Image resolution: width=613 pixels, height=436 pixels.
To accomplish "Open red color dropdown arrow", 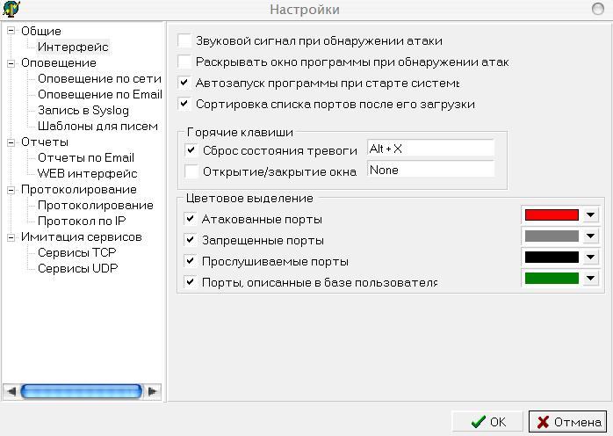I will pos(591,214).
